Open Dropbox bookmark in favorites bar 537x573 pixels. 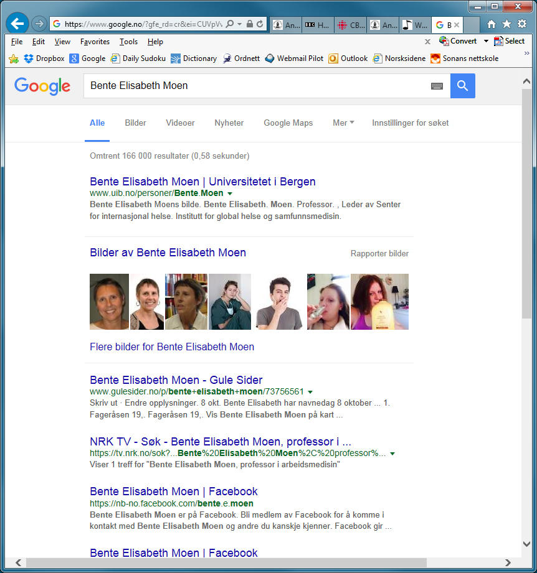[44, 58]
